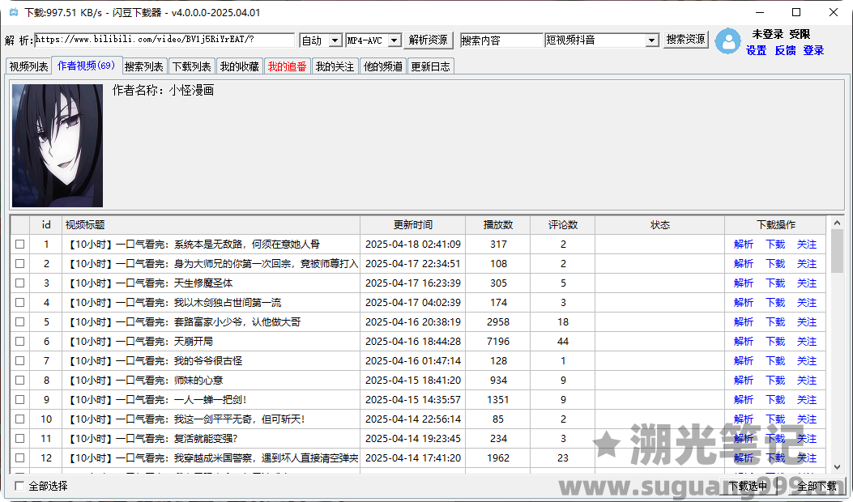Click title 一人一蝉一把剑! in row 9
853x502 pixels.
[x=211, y=400]
